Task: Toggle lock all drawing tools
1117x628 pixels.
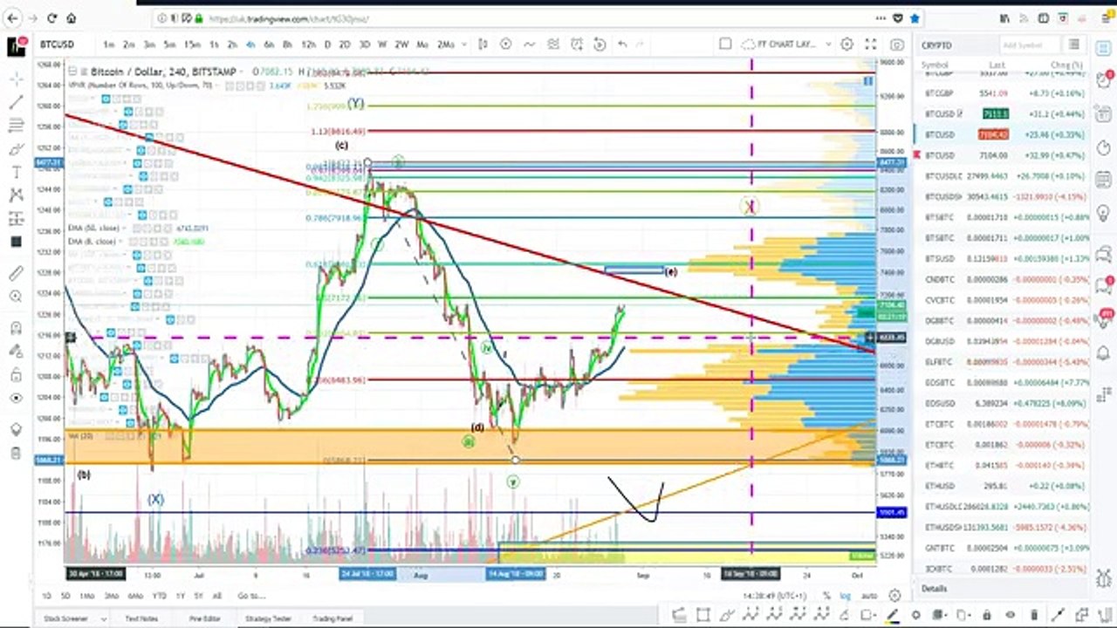Action: coord(16,374)
